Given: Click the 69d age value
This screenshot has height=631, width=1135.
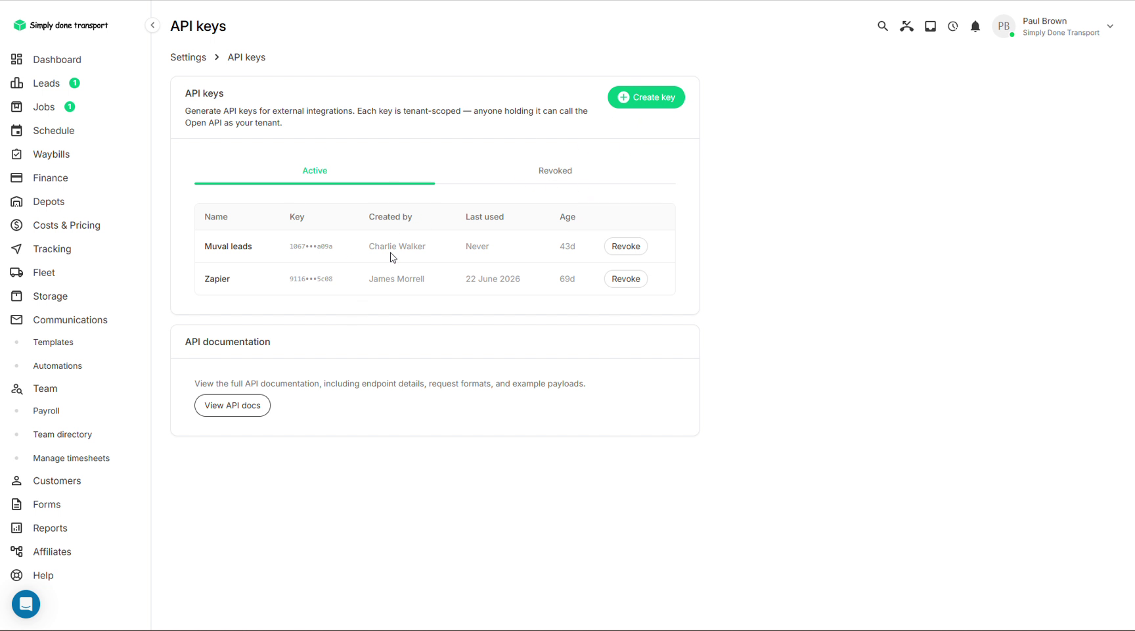Looking at the screenshot, I should point(567,279).
